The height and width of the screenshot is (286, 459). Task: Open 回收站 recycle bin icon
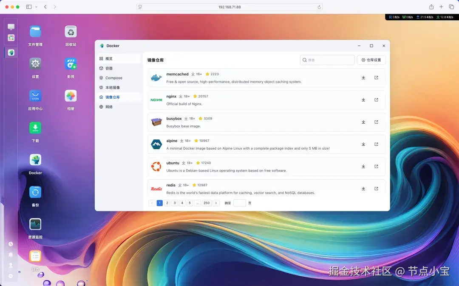(71, 31)
